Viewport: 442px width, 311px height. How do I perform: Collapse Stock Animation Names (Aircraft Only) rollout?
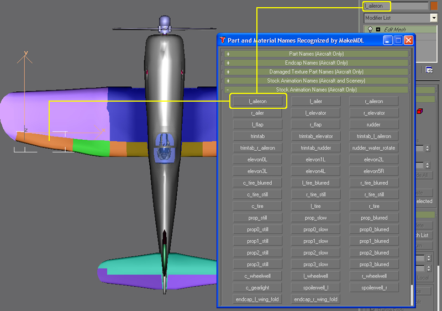tap(316, 89)
